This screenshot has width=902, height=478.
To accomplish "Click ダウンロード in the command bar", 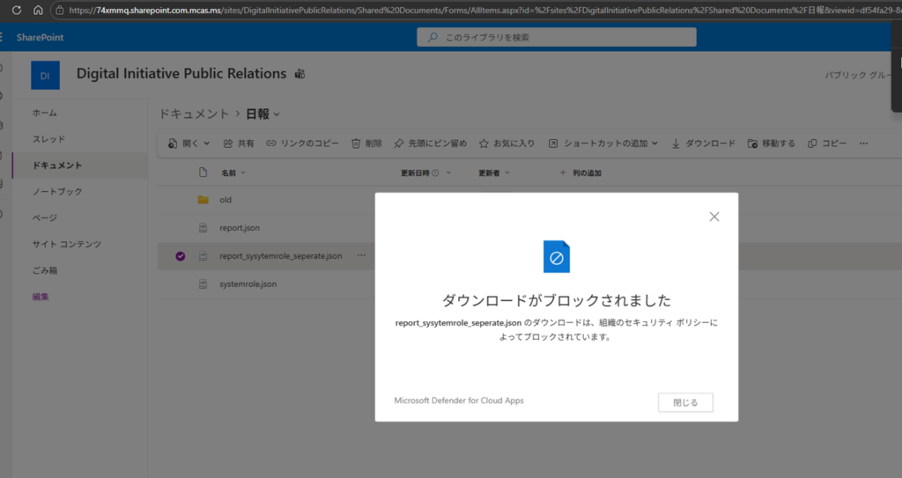I will [x=703, y=143].
